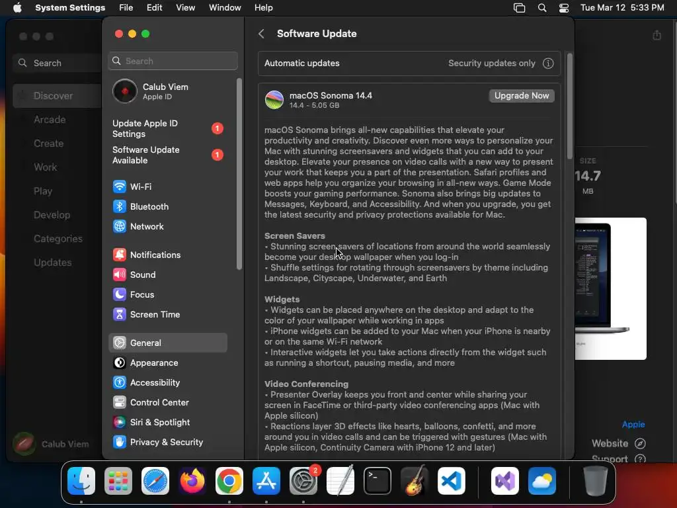The width and height of the screenshot is (677, 508).
Task: Open the Apple menu
Action: [x=17, y=8]
